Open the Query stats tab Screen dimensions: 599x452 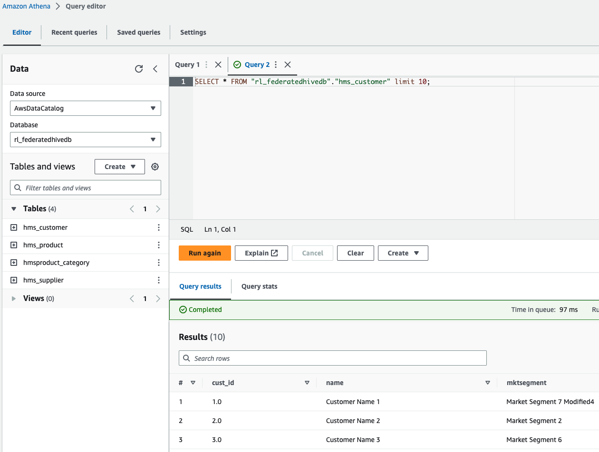click(259, 286)
